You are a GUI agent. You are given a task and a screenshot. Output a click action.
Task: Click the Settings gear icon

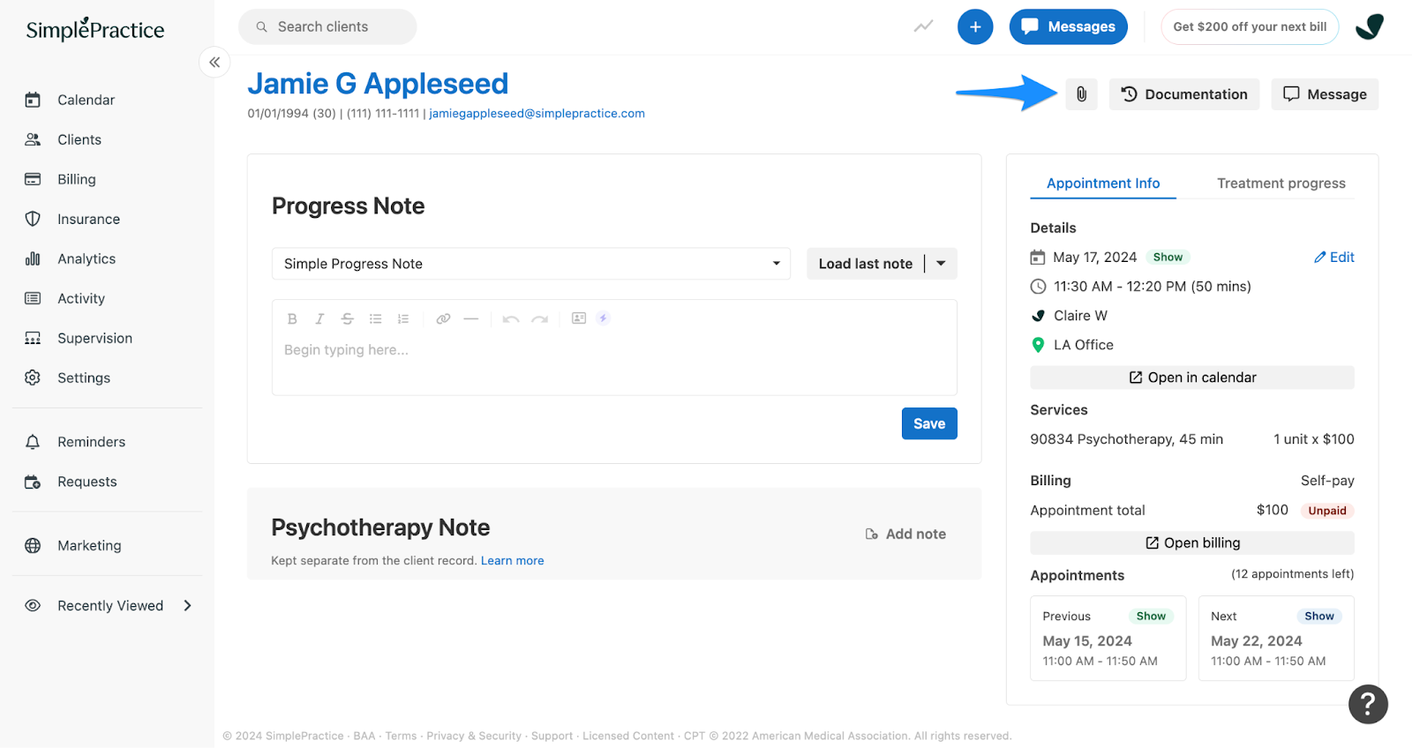click(33, 378)
